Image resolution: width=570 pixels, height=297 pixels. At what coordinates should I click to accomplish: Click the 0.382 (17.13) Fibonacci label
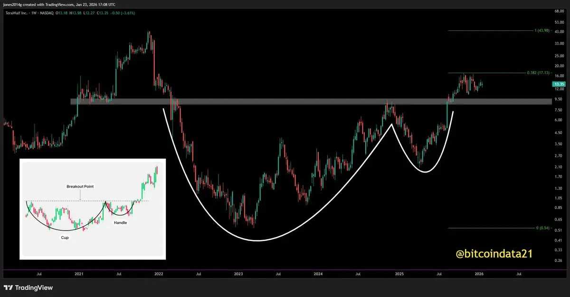[x=538, y=73]
